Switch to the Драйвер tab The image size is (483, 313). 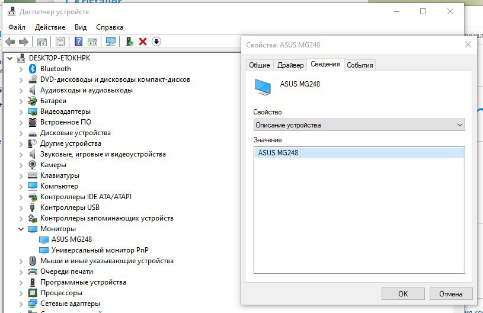(290, 65)
